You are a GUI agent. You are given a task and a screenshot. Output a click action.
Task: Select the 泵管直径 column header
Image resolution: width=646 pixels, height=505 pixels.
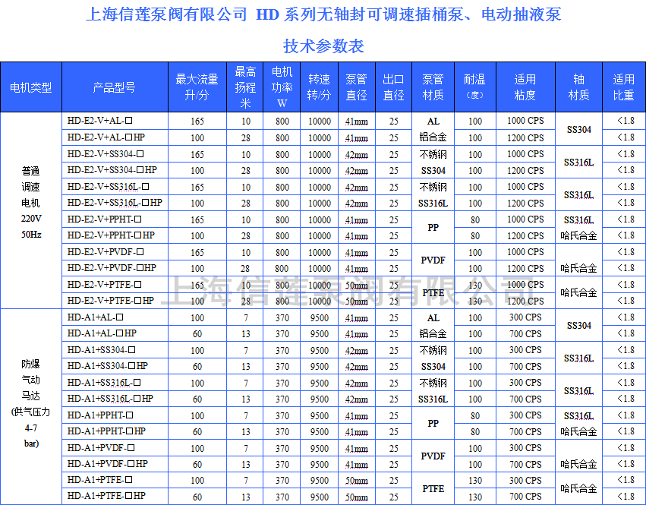357,87
